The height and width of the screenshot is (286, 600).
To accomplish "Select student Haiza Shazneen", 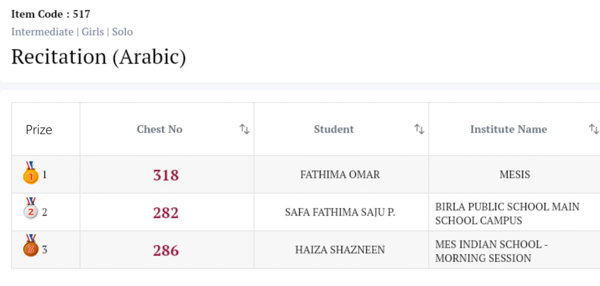I will click(340, 250).
